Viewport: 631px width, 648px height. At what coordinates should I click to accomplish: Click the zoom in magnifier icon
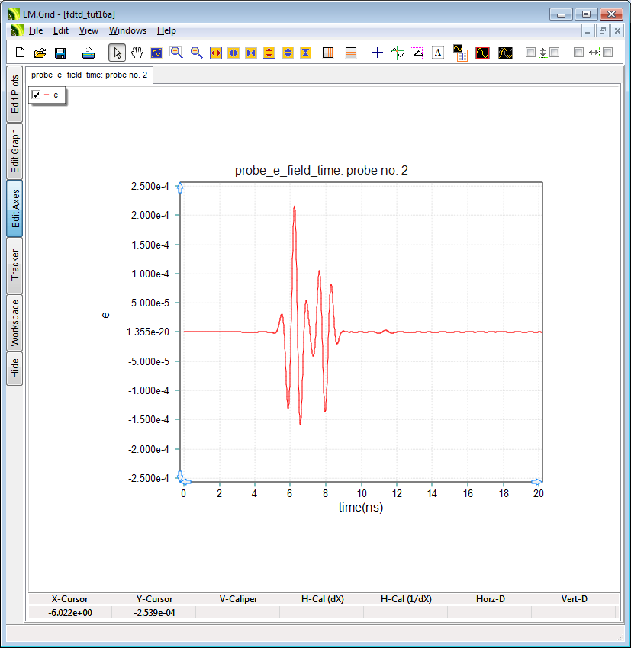coord(177,53)
